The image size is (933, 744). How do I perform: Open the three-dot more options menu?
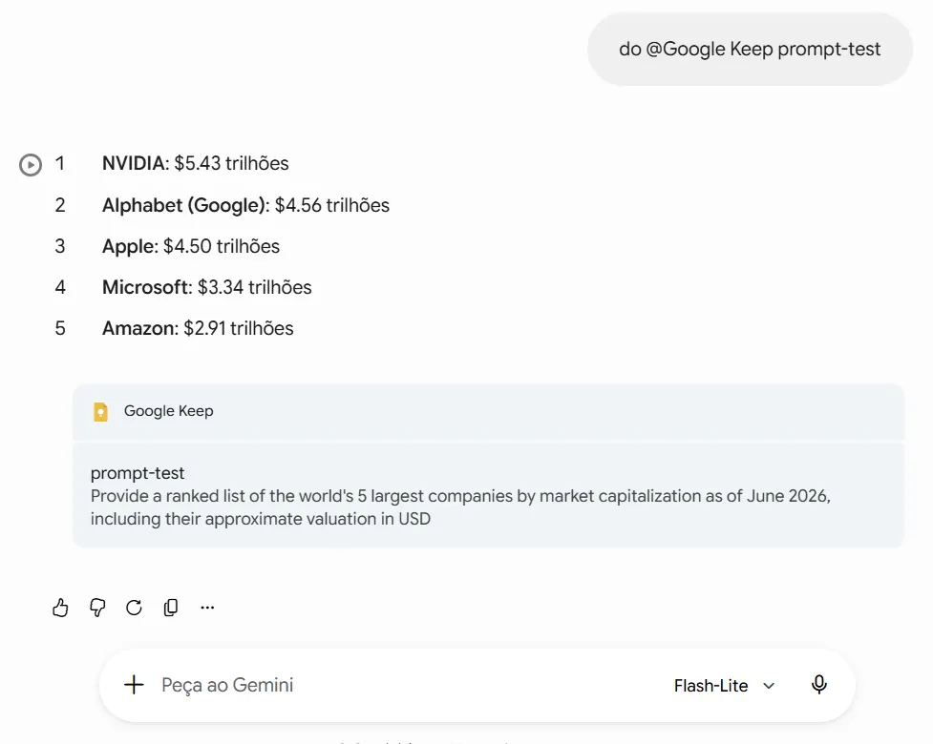pyautogui.click(x=207, y=608)
